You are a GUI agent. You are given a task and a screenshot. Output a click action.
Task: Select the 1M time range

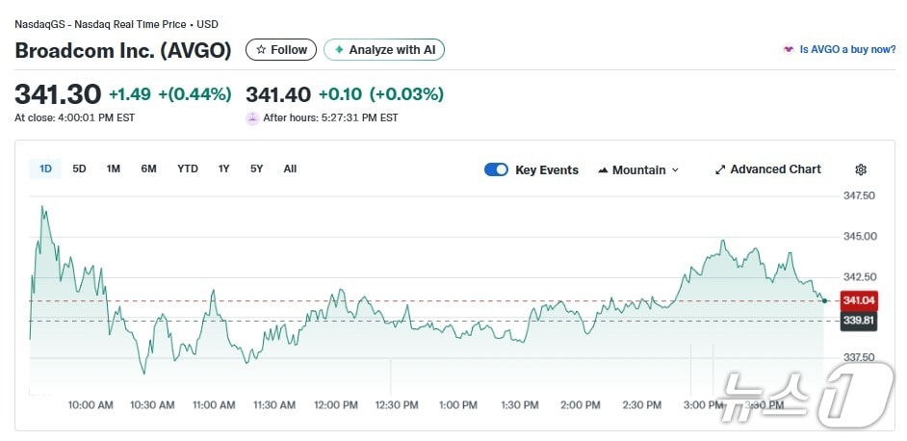tap(114, 169)
